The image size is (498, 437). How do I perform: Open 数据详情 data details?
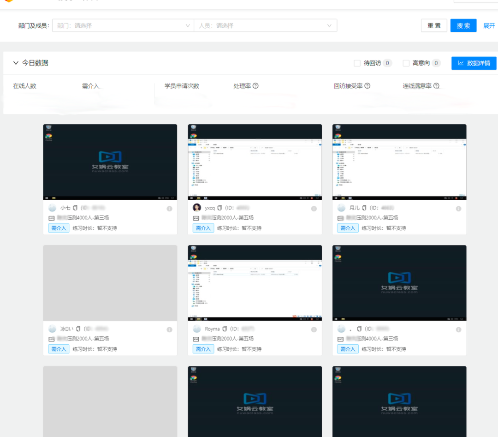point(474,63)
